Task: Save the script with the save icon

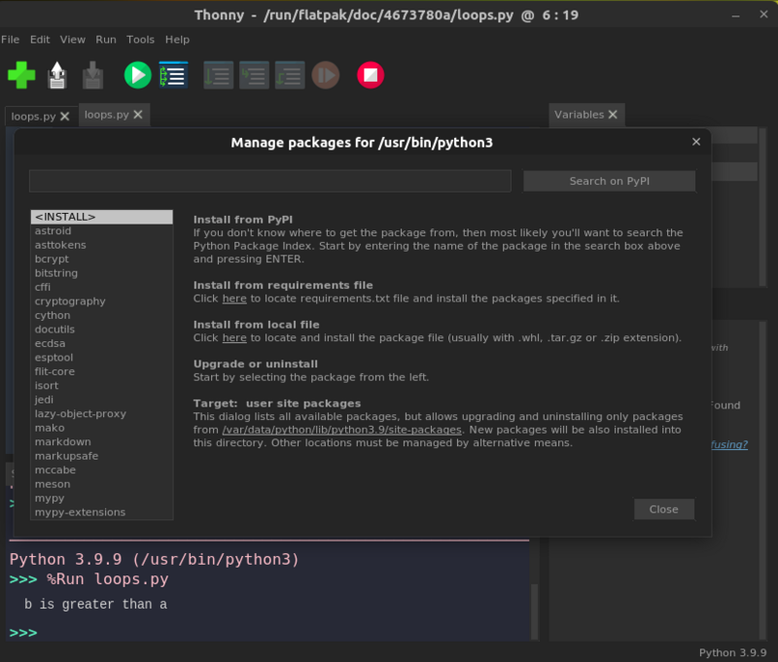Action: [94, 75]
